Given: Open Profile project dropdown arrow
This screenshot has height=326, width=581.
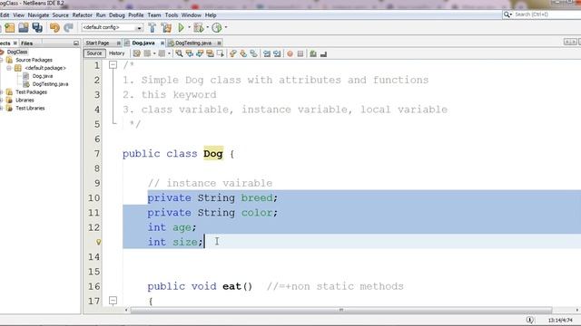Looking at the screenshot, I should point(226,27).
